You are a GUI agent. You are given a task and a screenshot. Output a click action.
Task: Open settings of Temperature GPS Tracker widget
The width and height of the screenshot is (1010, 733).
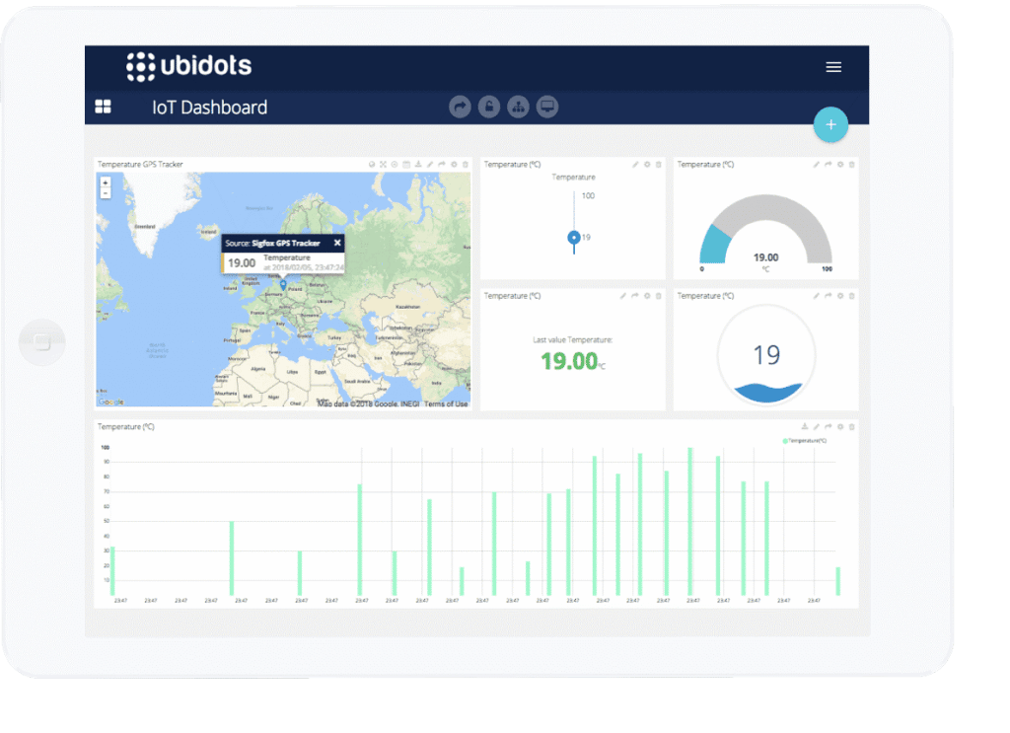(x=454, y=164)
